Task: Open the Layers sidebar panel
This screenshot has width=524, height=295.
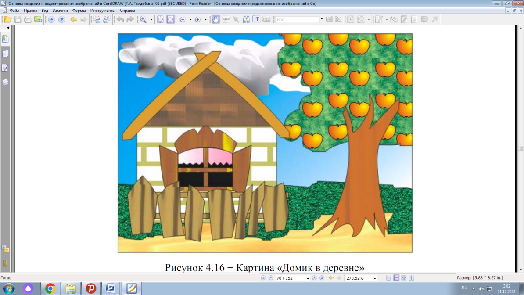Action: (x=5, y=82)
